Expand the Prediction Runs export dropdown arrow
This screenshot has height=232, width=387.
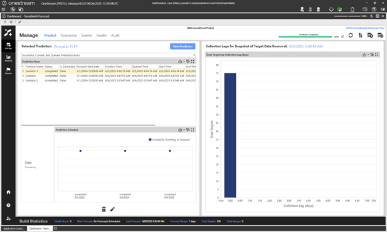[184, 61]
